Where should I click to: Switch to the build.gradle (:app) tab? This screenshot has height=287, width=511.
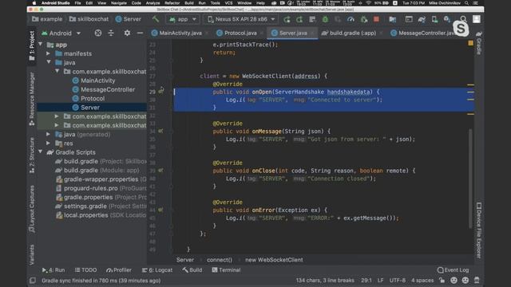click(353, 33)
